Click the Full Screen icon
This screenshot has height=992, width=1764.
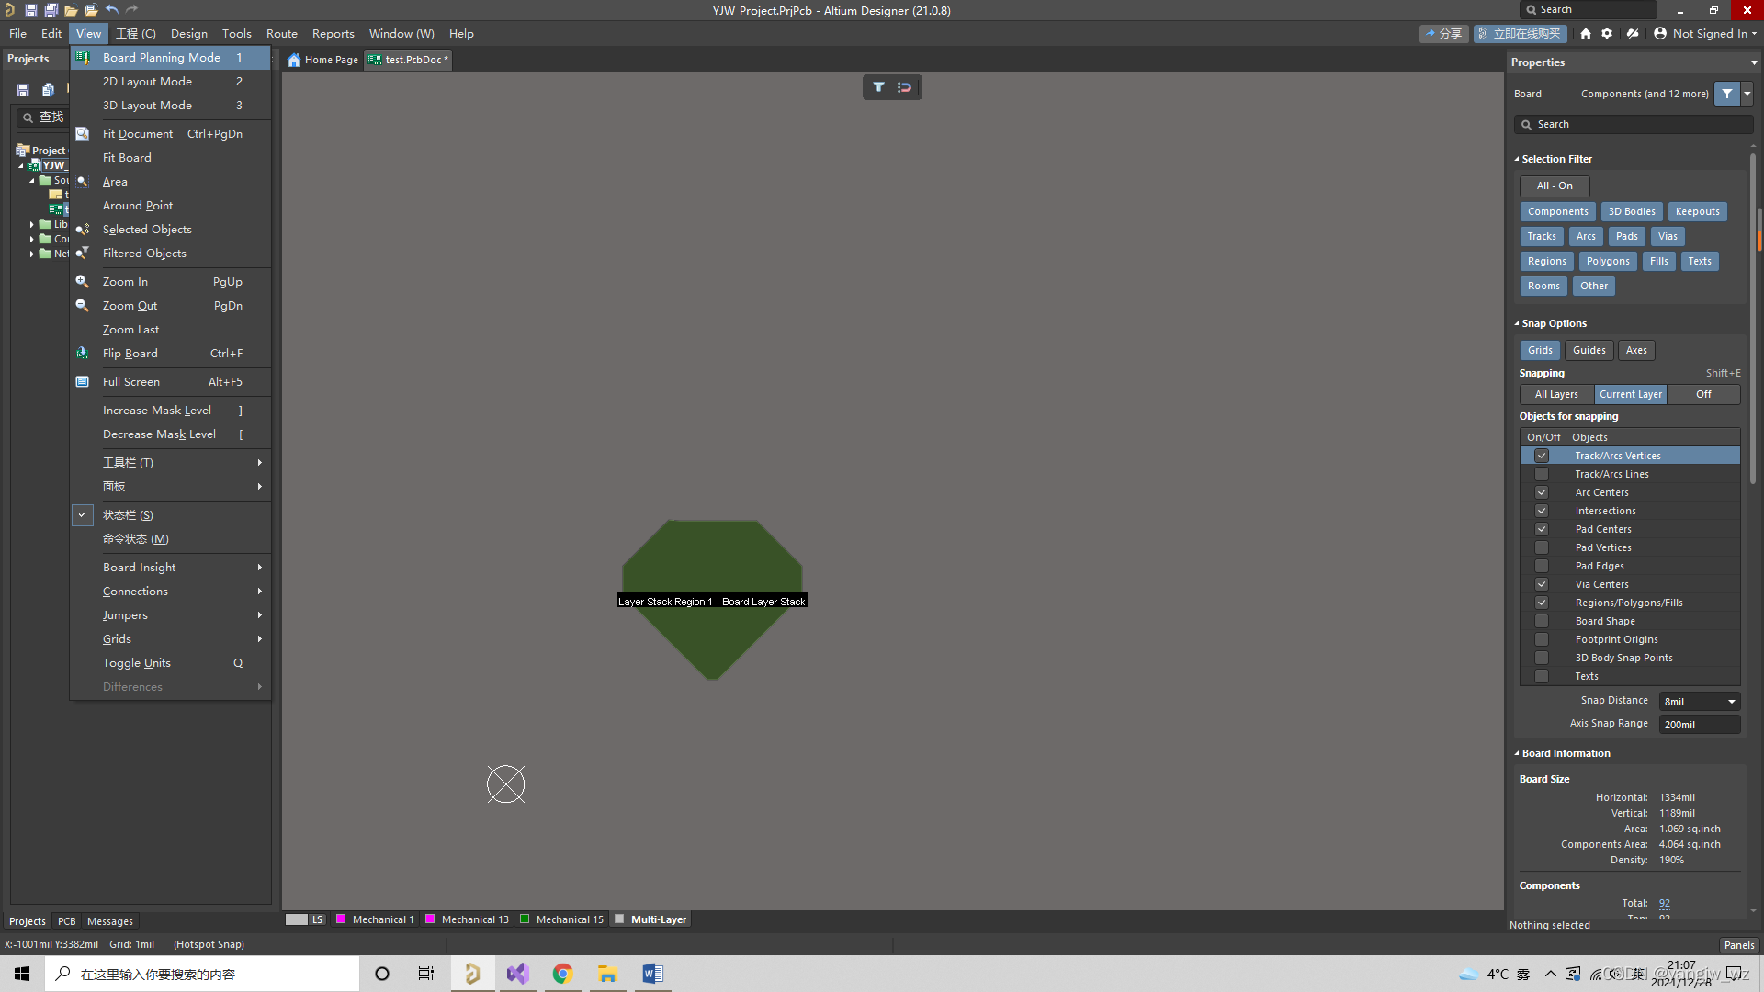click(x=83, y=382)
